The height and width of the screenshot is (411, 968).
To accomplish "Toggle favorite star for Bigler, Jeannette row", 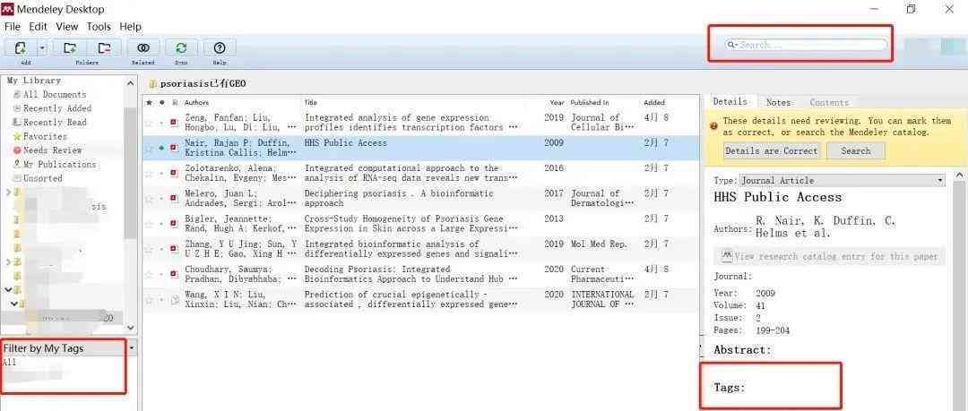I will (149, 224).
